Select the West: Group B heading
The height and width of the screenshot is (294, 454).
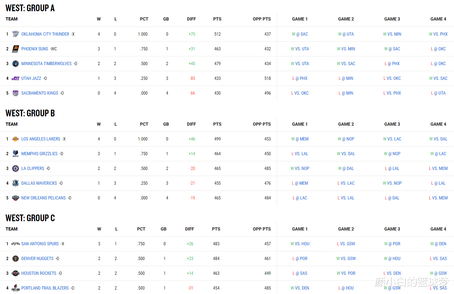30,113
